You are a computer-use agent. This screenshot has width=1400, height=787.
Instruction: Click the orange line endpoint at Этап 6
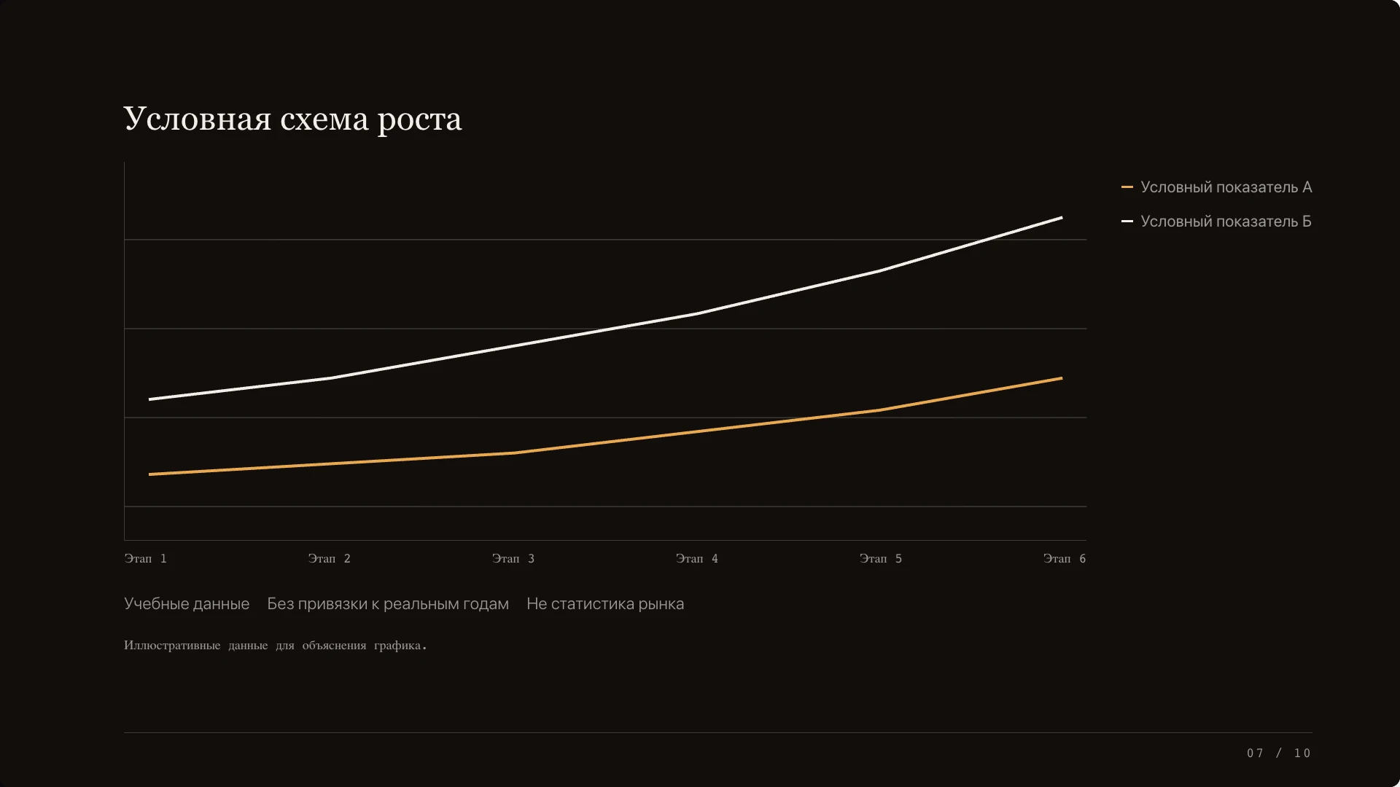click(1061, 378)
